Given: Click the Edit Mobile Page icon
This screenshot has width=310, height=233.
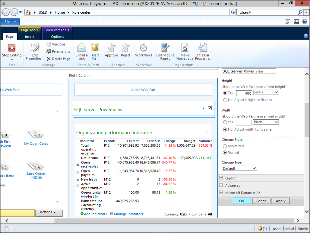Looking at the screenshot, I should [165, 48].
